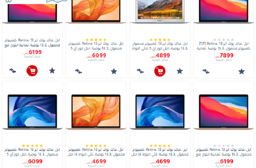Open the Z125 Retina MacBook Air title link
Viewport: 256px width, 168px height.
[x=224, y=46]
